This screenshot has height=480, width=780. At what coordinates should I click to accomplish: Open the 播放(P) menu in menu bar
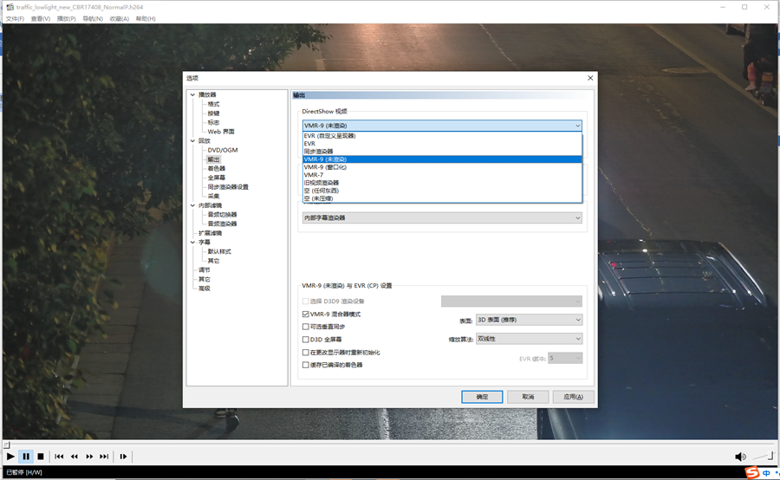tap(66, 18)
